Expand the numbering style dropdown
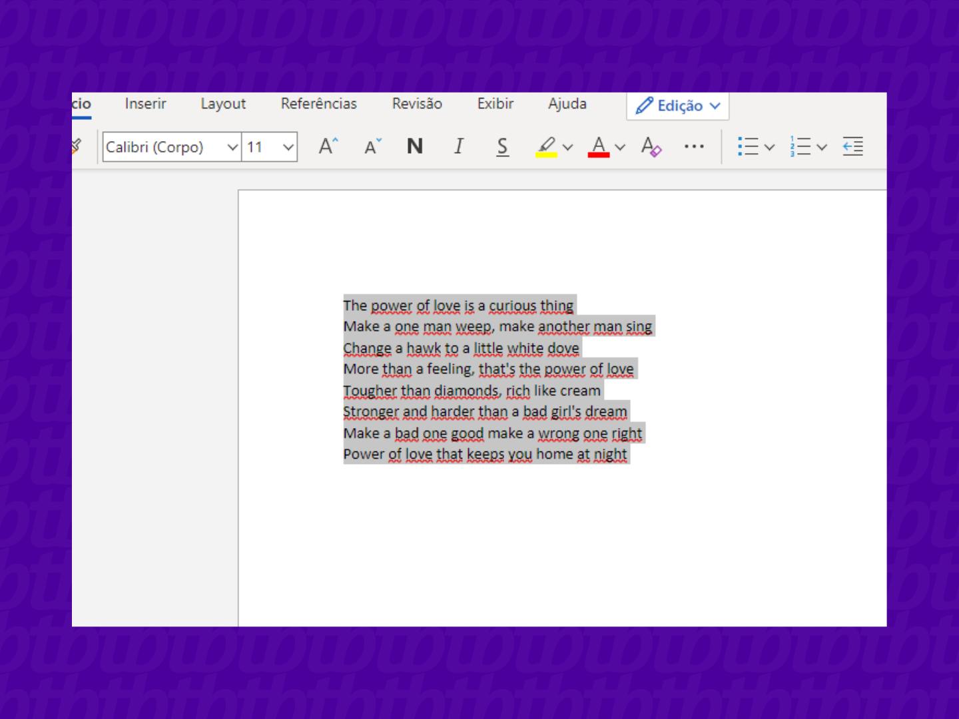Viewport: 959px width, 719px height. pos(822,147)
